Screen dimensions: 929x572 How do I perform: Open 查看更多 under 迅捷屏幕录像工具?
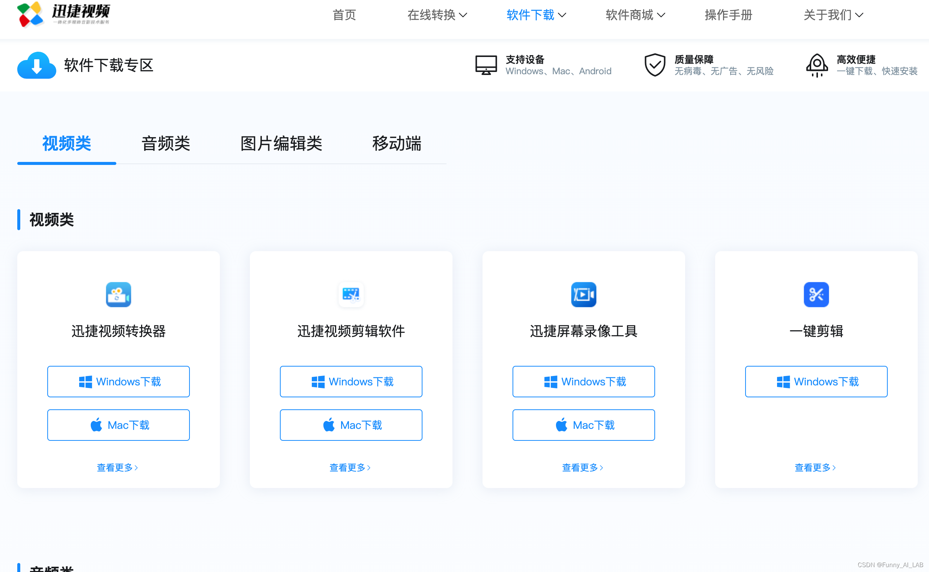click(583, 467)
